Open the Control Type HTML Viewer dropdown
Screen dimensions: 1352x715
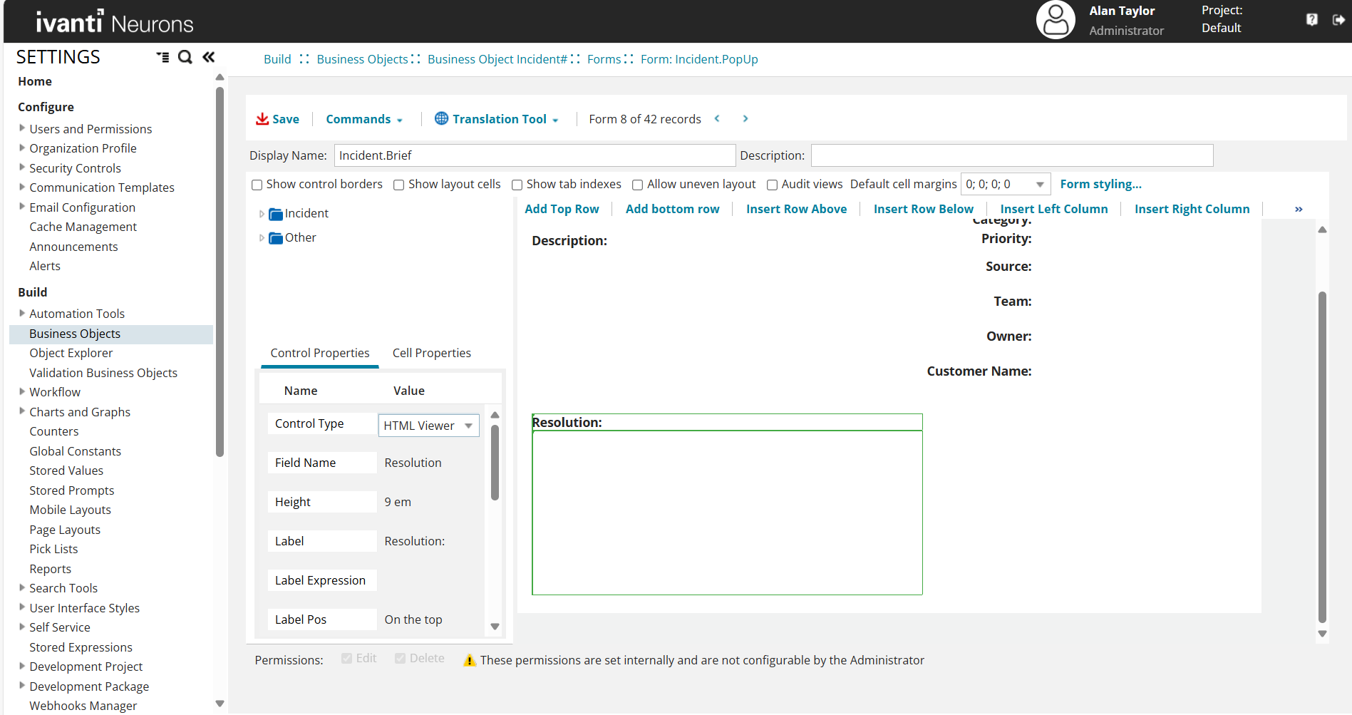click(468, 426)
